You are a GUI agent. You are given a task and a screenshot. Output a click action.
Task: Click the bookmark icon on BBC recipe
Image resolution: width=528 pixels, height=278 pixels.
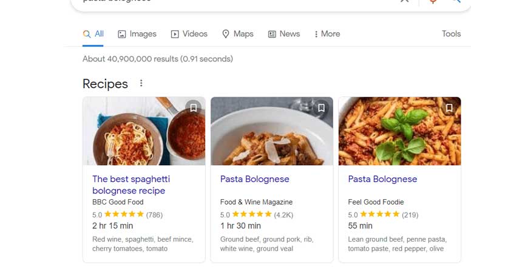click(x=193, y=108)
